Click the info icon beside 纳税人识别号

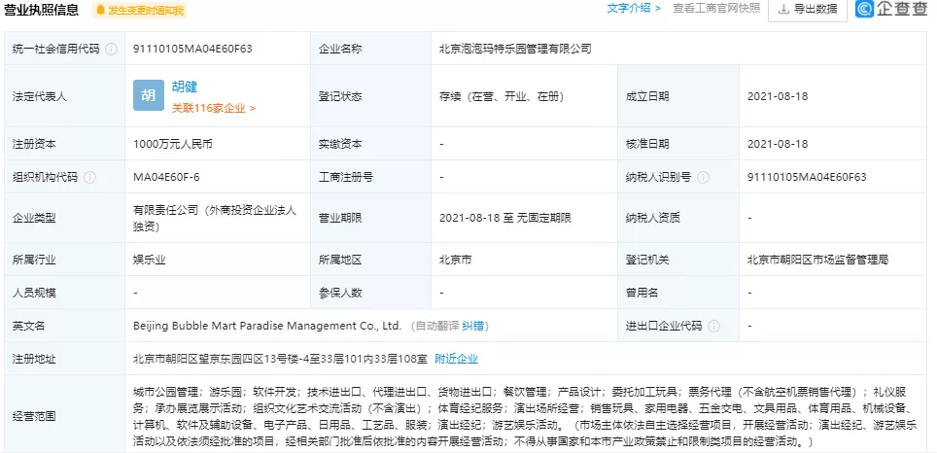pos(704,178)
